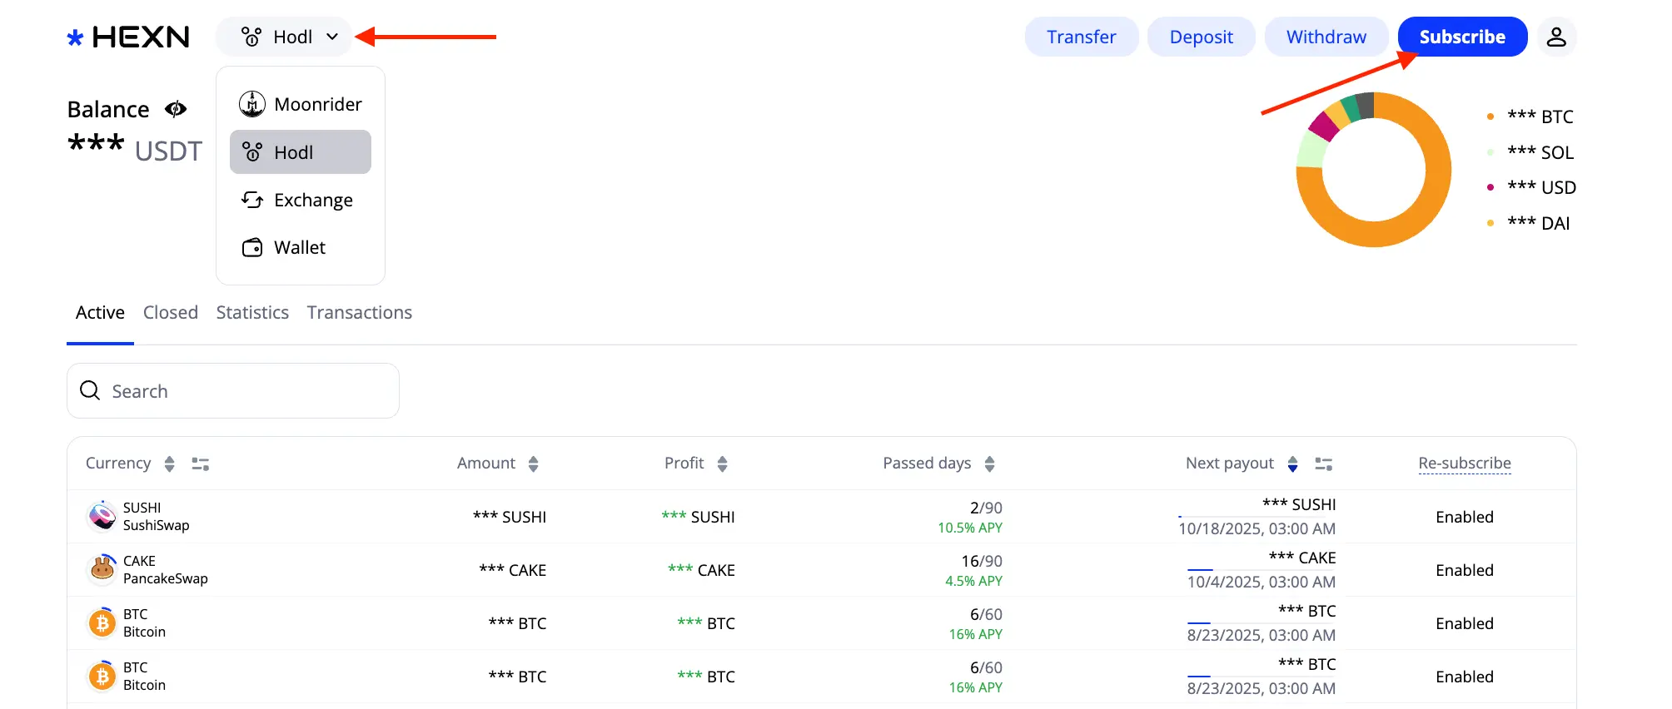Click the Currency column header
Image resolution: width=1672 pixels, height=709 pixels.
coord(118,464)
